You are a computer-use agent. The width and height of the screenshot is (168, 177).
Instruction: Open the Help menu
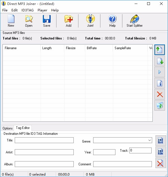point(55,10)
